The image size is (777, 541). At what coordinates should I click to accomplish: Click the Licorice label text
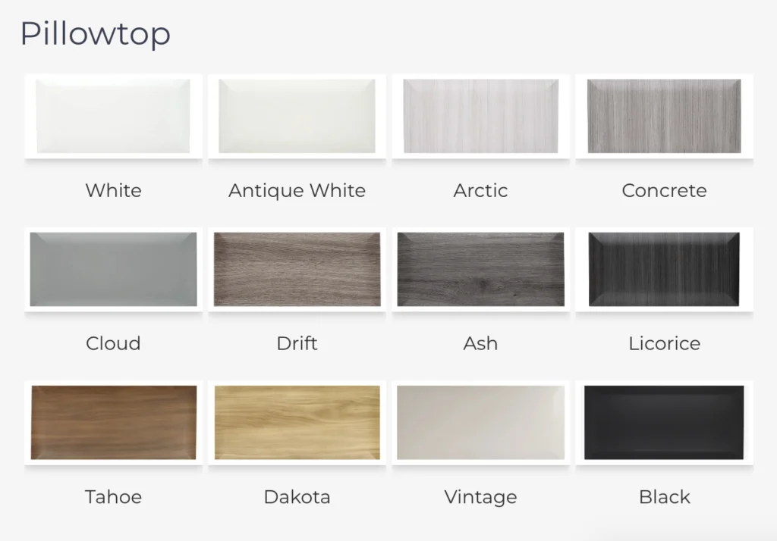click(x=665, y=343)
